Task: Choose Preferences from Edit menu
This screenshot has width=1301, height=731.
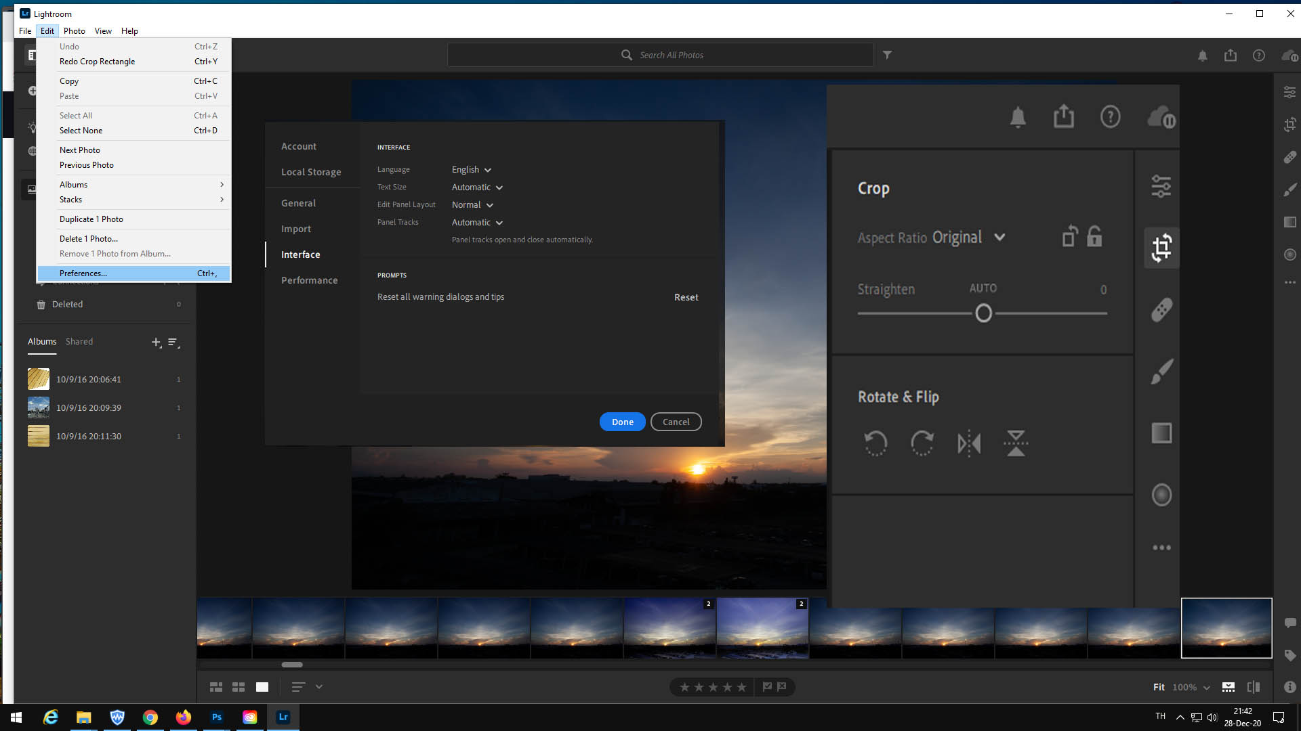Action: click(83, 273)
